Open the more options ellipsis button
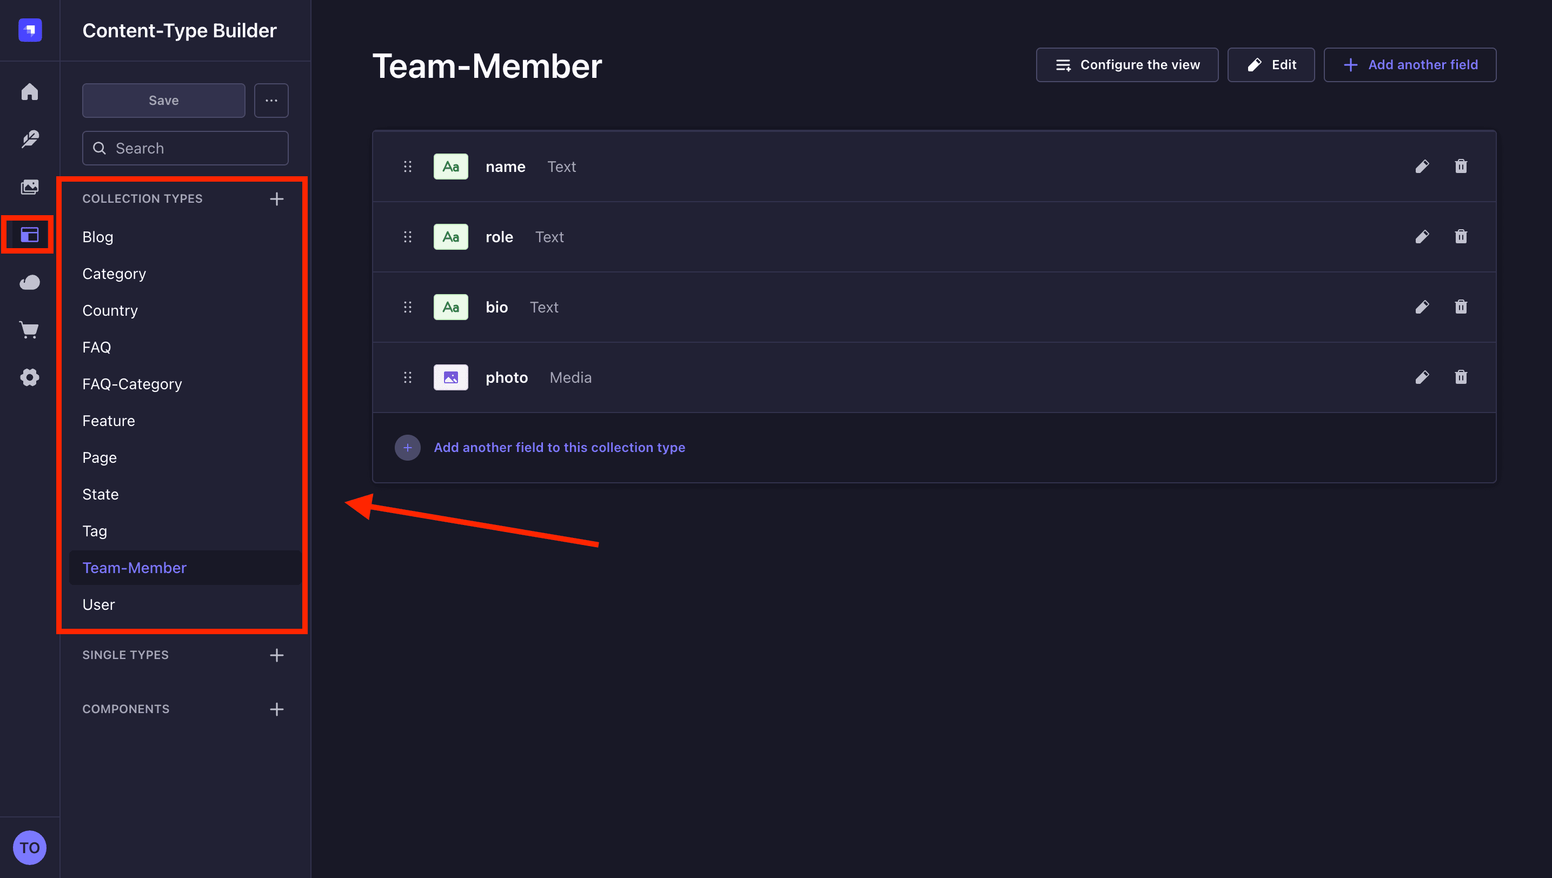Screen dimensions: 1552x878 click(x=271, y=100)
